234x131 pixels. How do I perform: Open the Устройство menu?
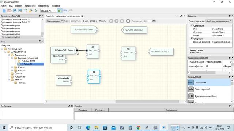coord(30,6)
